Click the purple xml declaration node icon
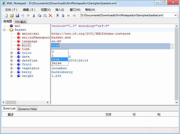This screenshot has height=134, width=180. (x=11, y=26)
